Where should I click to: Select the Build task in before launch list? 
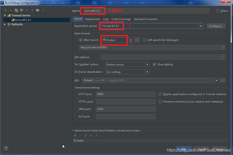150,141
